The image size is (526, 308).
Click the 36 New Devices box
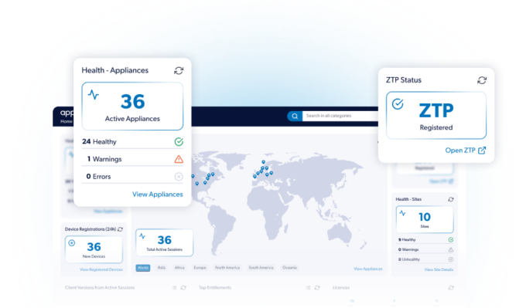pos(94,249)
